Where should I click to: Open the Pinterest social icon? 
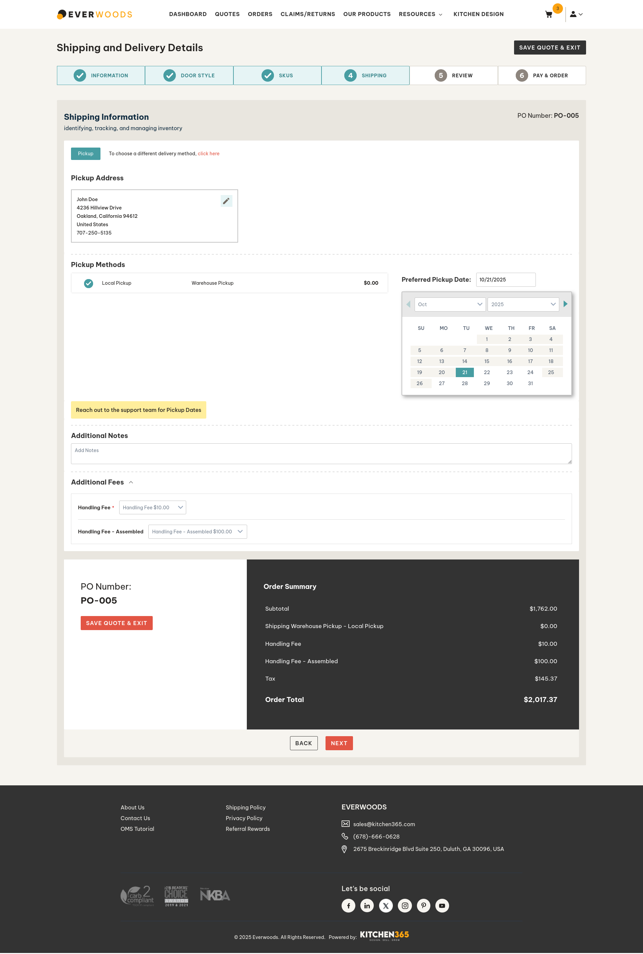(423, 905)
